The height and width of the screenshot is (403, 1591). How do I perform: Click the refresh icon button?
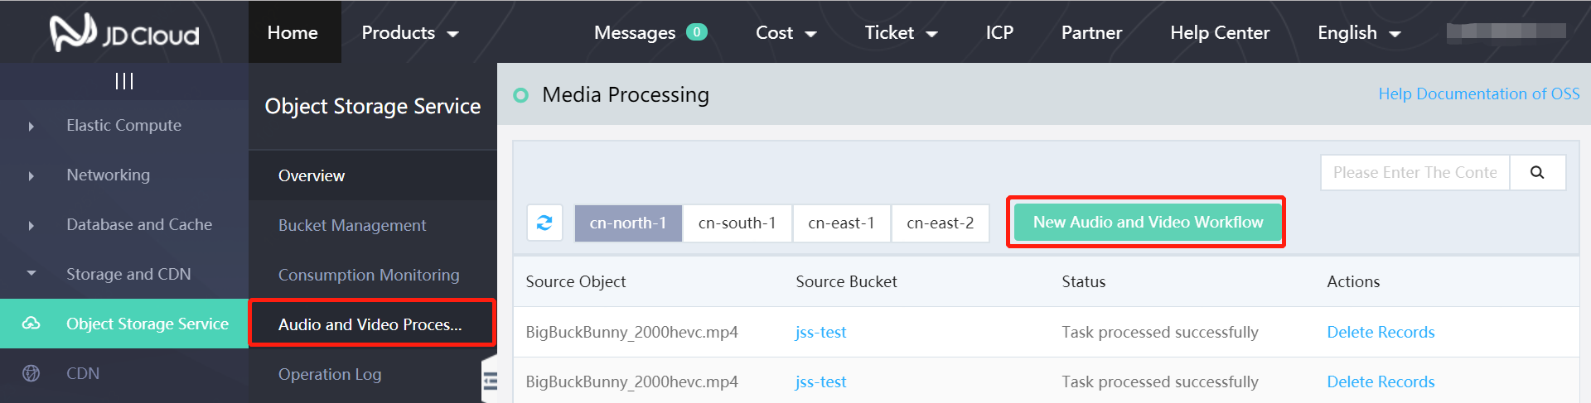pos(544,223)
